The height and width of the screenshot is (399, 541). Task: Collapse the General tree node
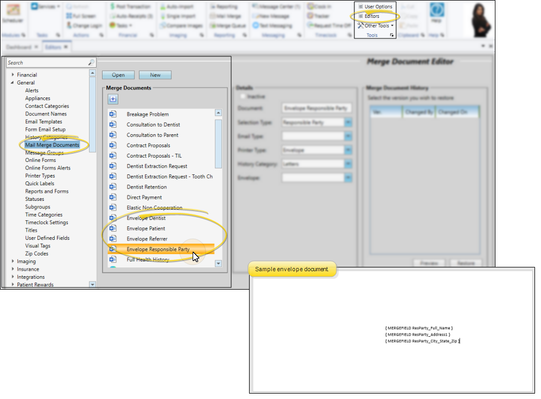pyautogui.click(x=12, y=83)
